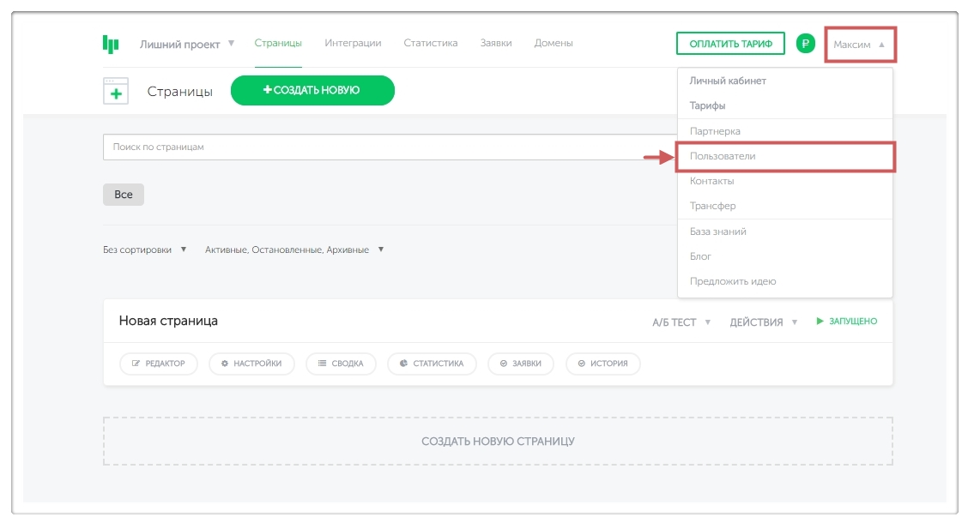Open the Сводка summary
Viewport: 968px width, 523px height.
tap(340, 364)
